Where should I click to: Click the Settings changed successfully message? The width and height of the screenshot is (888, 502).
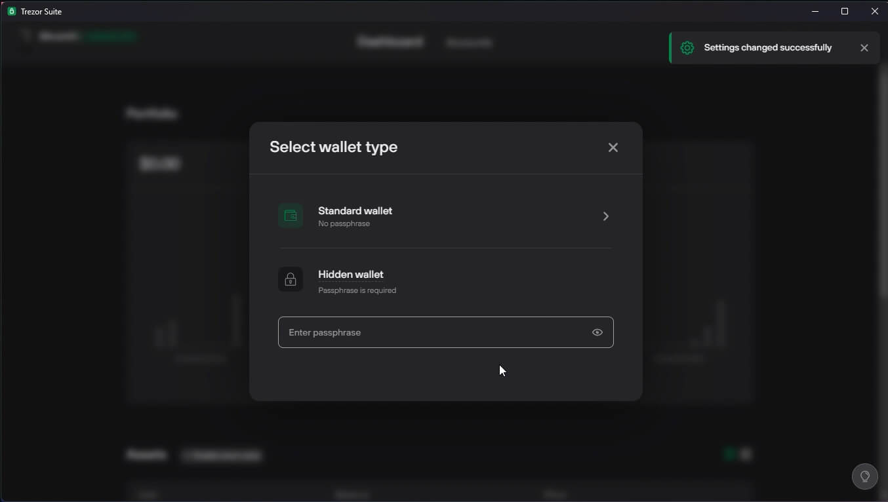click(x=767, y=48)
